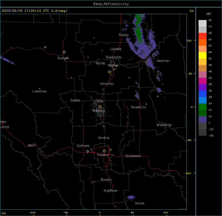Pick the green 30 dBZ color swatch
The image size is (222, 216).
tap(202, 107)
